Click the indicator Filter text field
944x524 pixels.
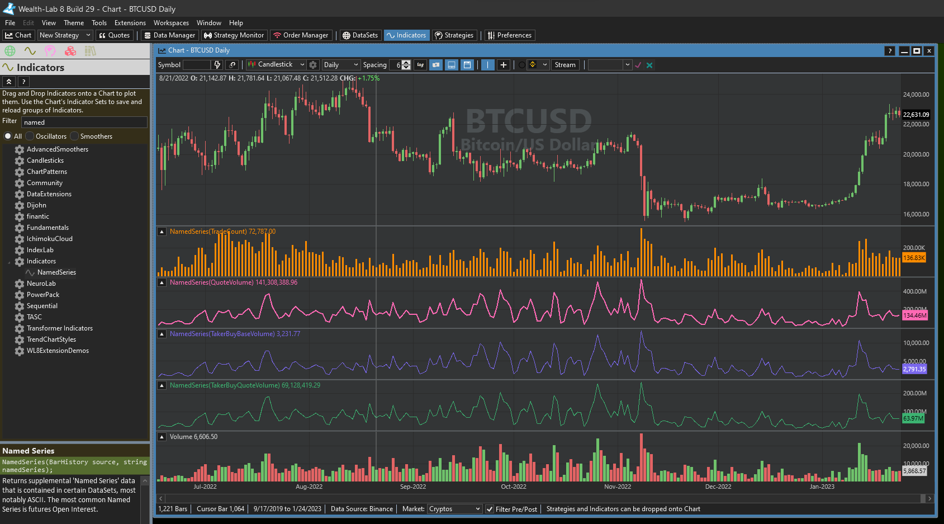coord(84,122)
